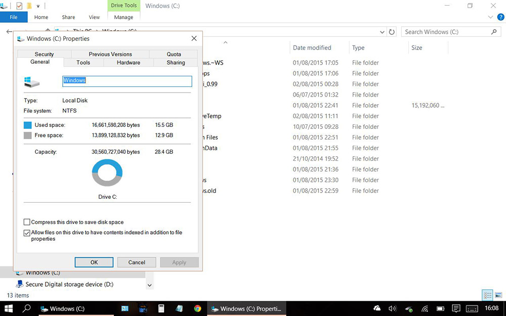Click the taskbar clock showing 16:08

491,308
